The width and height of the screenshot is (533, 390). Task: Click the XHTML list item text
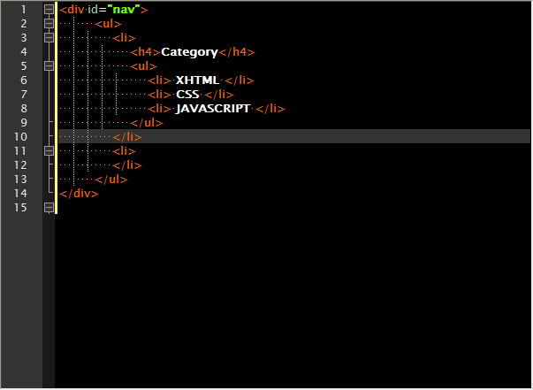click(x=197, y=80)
